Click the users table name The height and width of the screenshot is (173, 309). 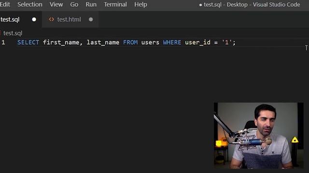click(x=150, y=42)
